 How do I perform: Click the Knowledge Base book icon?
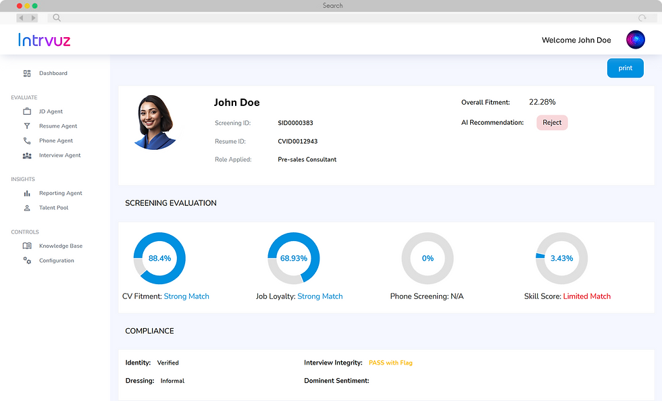click(x=27, y=246)
